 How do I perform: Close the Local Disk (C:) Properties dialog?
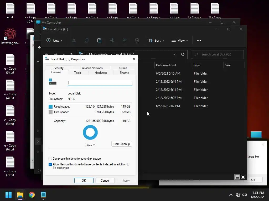[x=134, y=59]
